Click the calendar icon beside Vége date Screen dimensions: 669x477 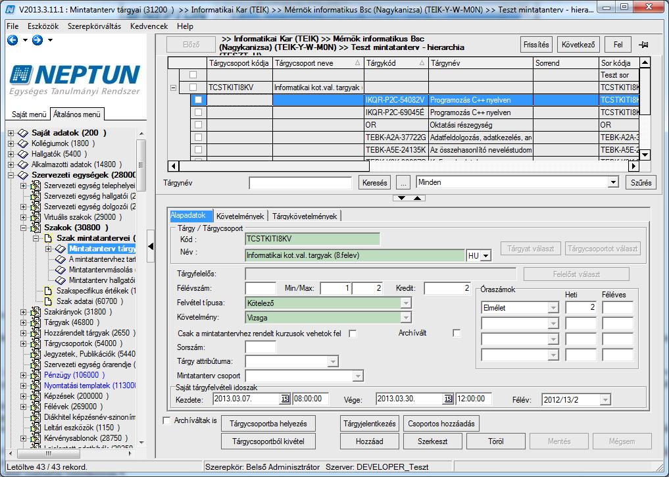tap(448, 399)
